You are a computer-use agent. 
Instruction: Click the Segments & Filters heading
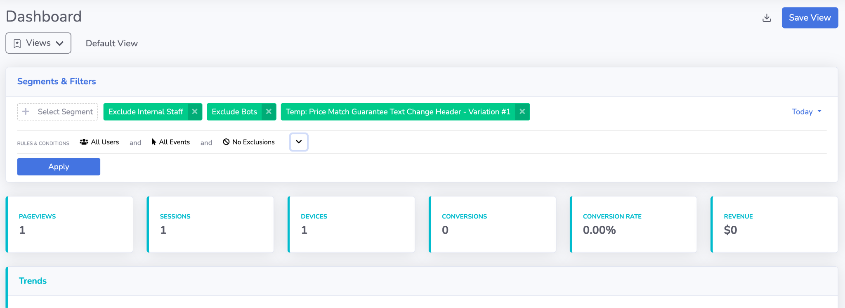(x=57, y=81)
